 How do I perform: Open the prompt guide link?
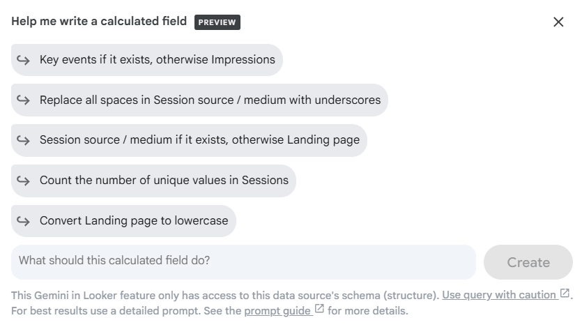277,311
